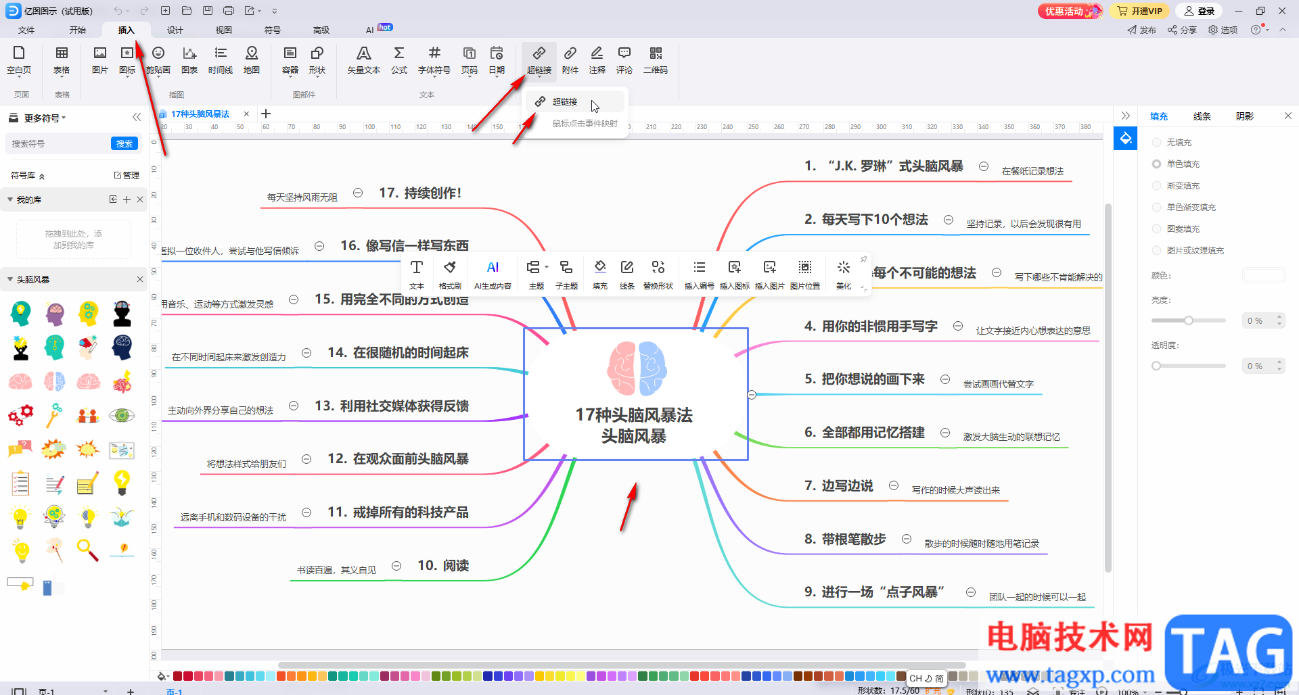Open the 更多符号 dropdown

click(x=45, y=118)
